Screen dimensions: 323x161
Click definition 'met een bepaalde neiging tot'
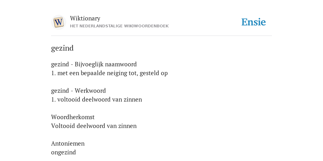point(95,73)
